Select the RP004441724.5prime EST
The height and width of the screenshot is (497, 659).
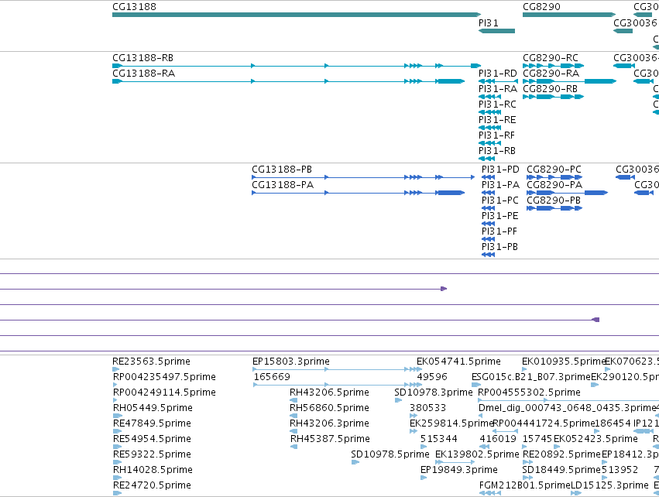tap(505, 431)
